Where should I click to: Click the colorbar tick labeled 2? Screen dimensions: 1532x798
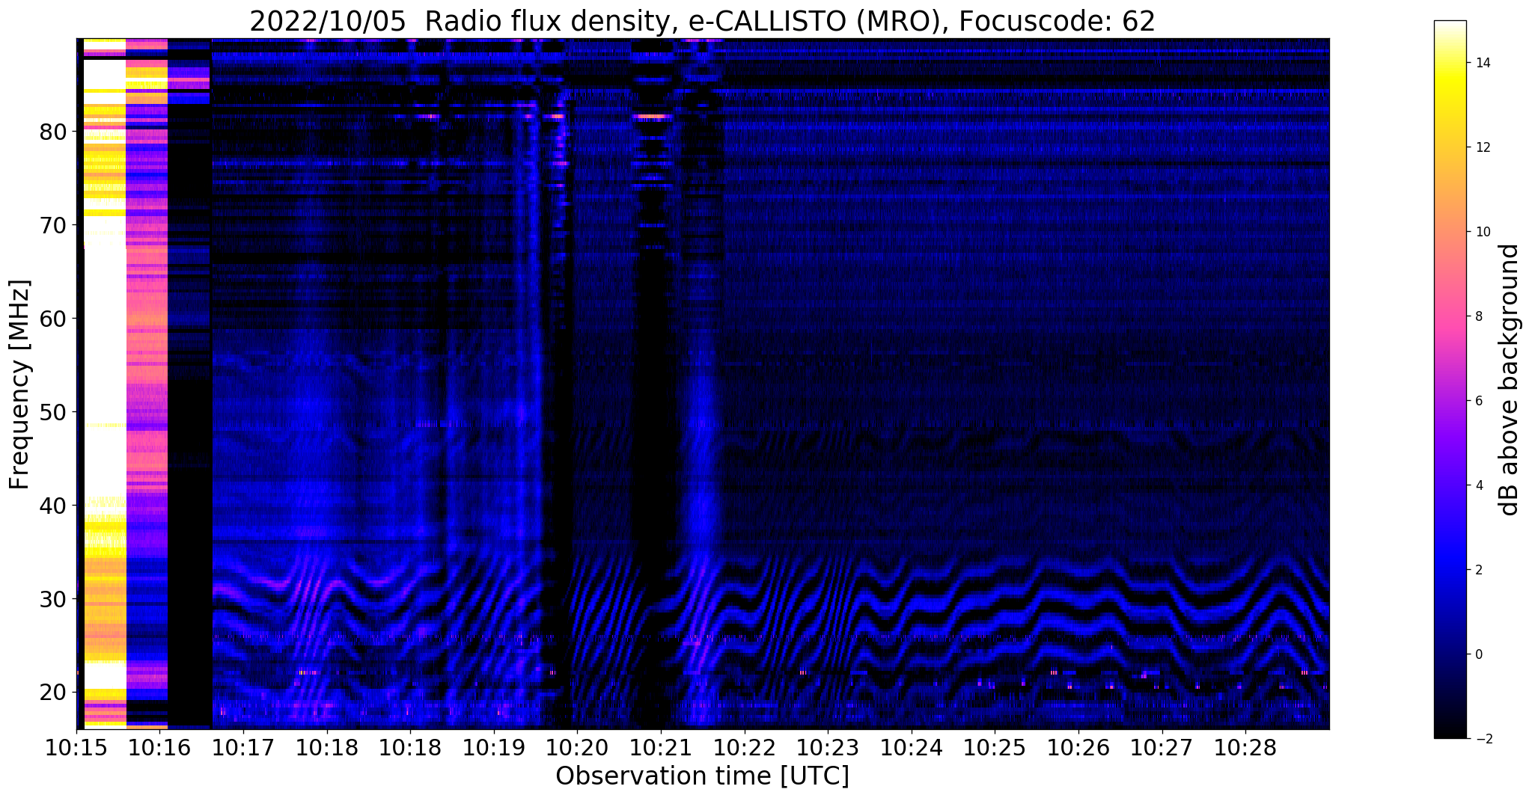click(1478, 570)
